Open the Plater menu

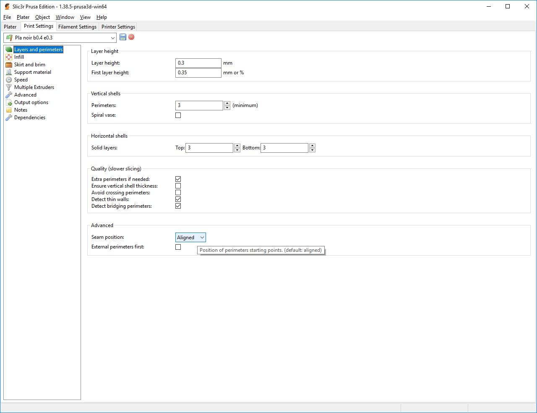(23, 17)
